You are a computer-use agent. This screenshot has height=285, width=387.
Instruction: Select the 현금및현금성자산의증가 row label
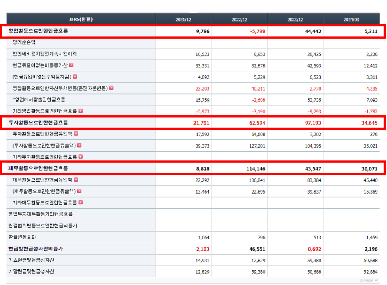[x=36, y=249]
